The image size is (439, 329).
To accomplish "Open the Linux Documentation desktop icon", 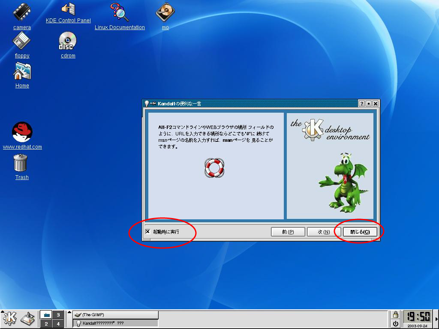I will point(120,12).
